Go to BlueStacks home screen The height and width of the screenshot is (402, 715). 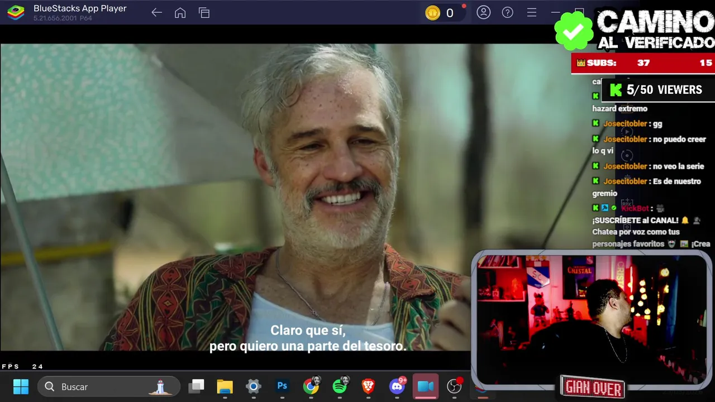point(180,12)
